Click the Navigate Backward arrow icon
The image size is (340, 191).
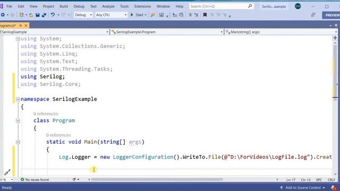[x=3, y=15]
